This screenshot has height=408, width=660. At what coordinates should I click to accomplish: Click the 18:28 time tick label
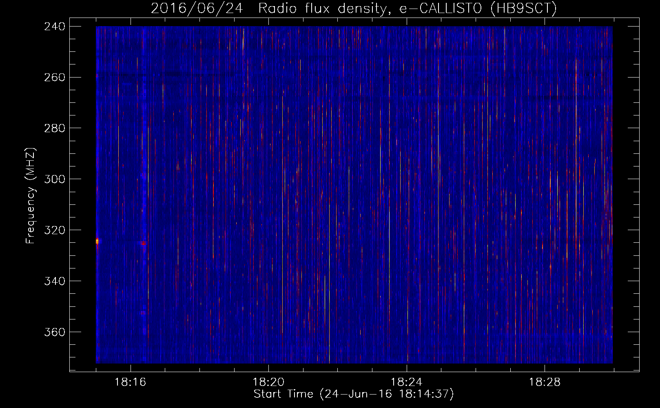pyautogui.click(x=545, y=382)
